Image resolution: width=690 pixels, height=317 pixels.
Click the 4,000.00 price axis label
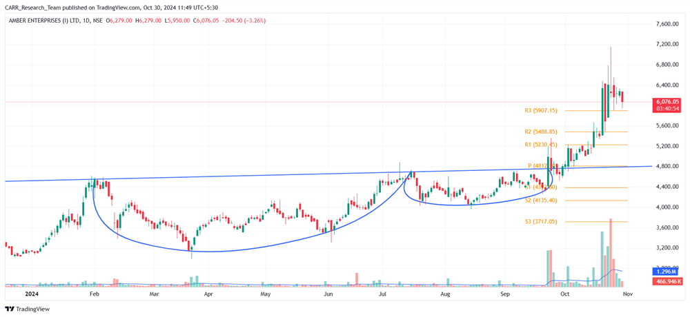(667, 207)
